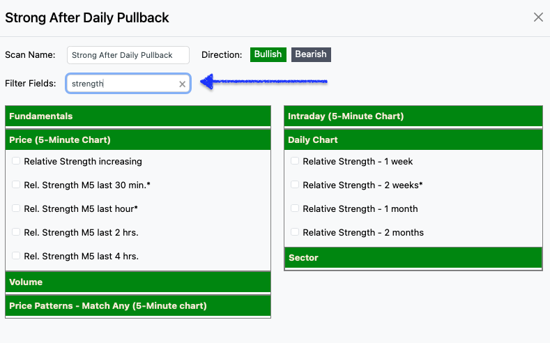Expand the Intraday (5-Minute Chart) section
The image size is (550, 343).
[x=413, y=116]
